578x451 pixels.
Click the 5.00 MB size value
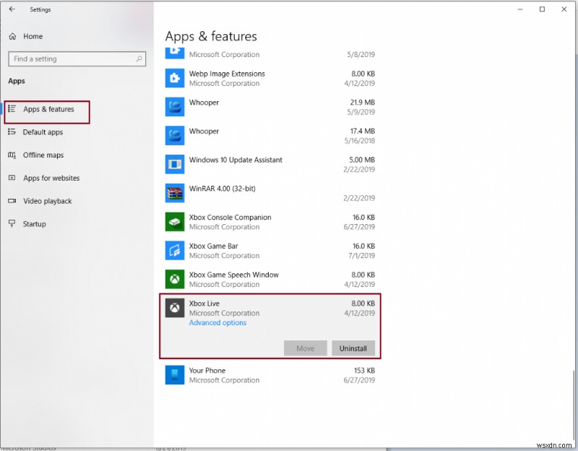[x=362, y=160]
